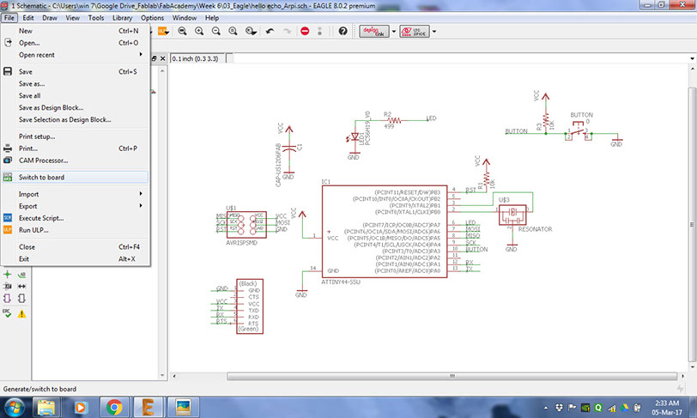Open Google Chrome from taskbar
The height and width of the screenshot is (418, 697).
[114, 407]
